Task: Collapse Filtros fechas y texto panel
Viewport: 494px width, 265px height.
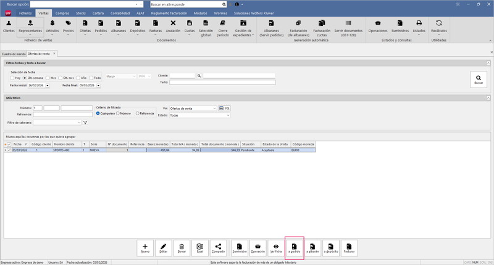Action: 488,63
